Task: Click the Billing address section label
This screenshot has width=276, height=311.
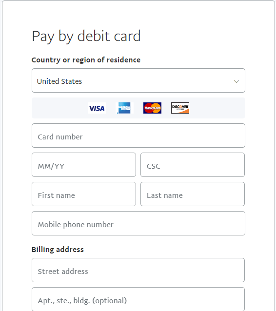Action: tap(58, 250)
